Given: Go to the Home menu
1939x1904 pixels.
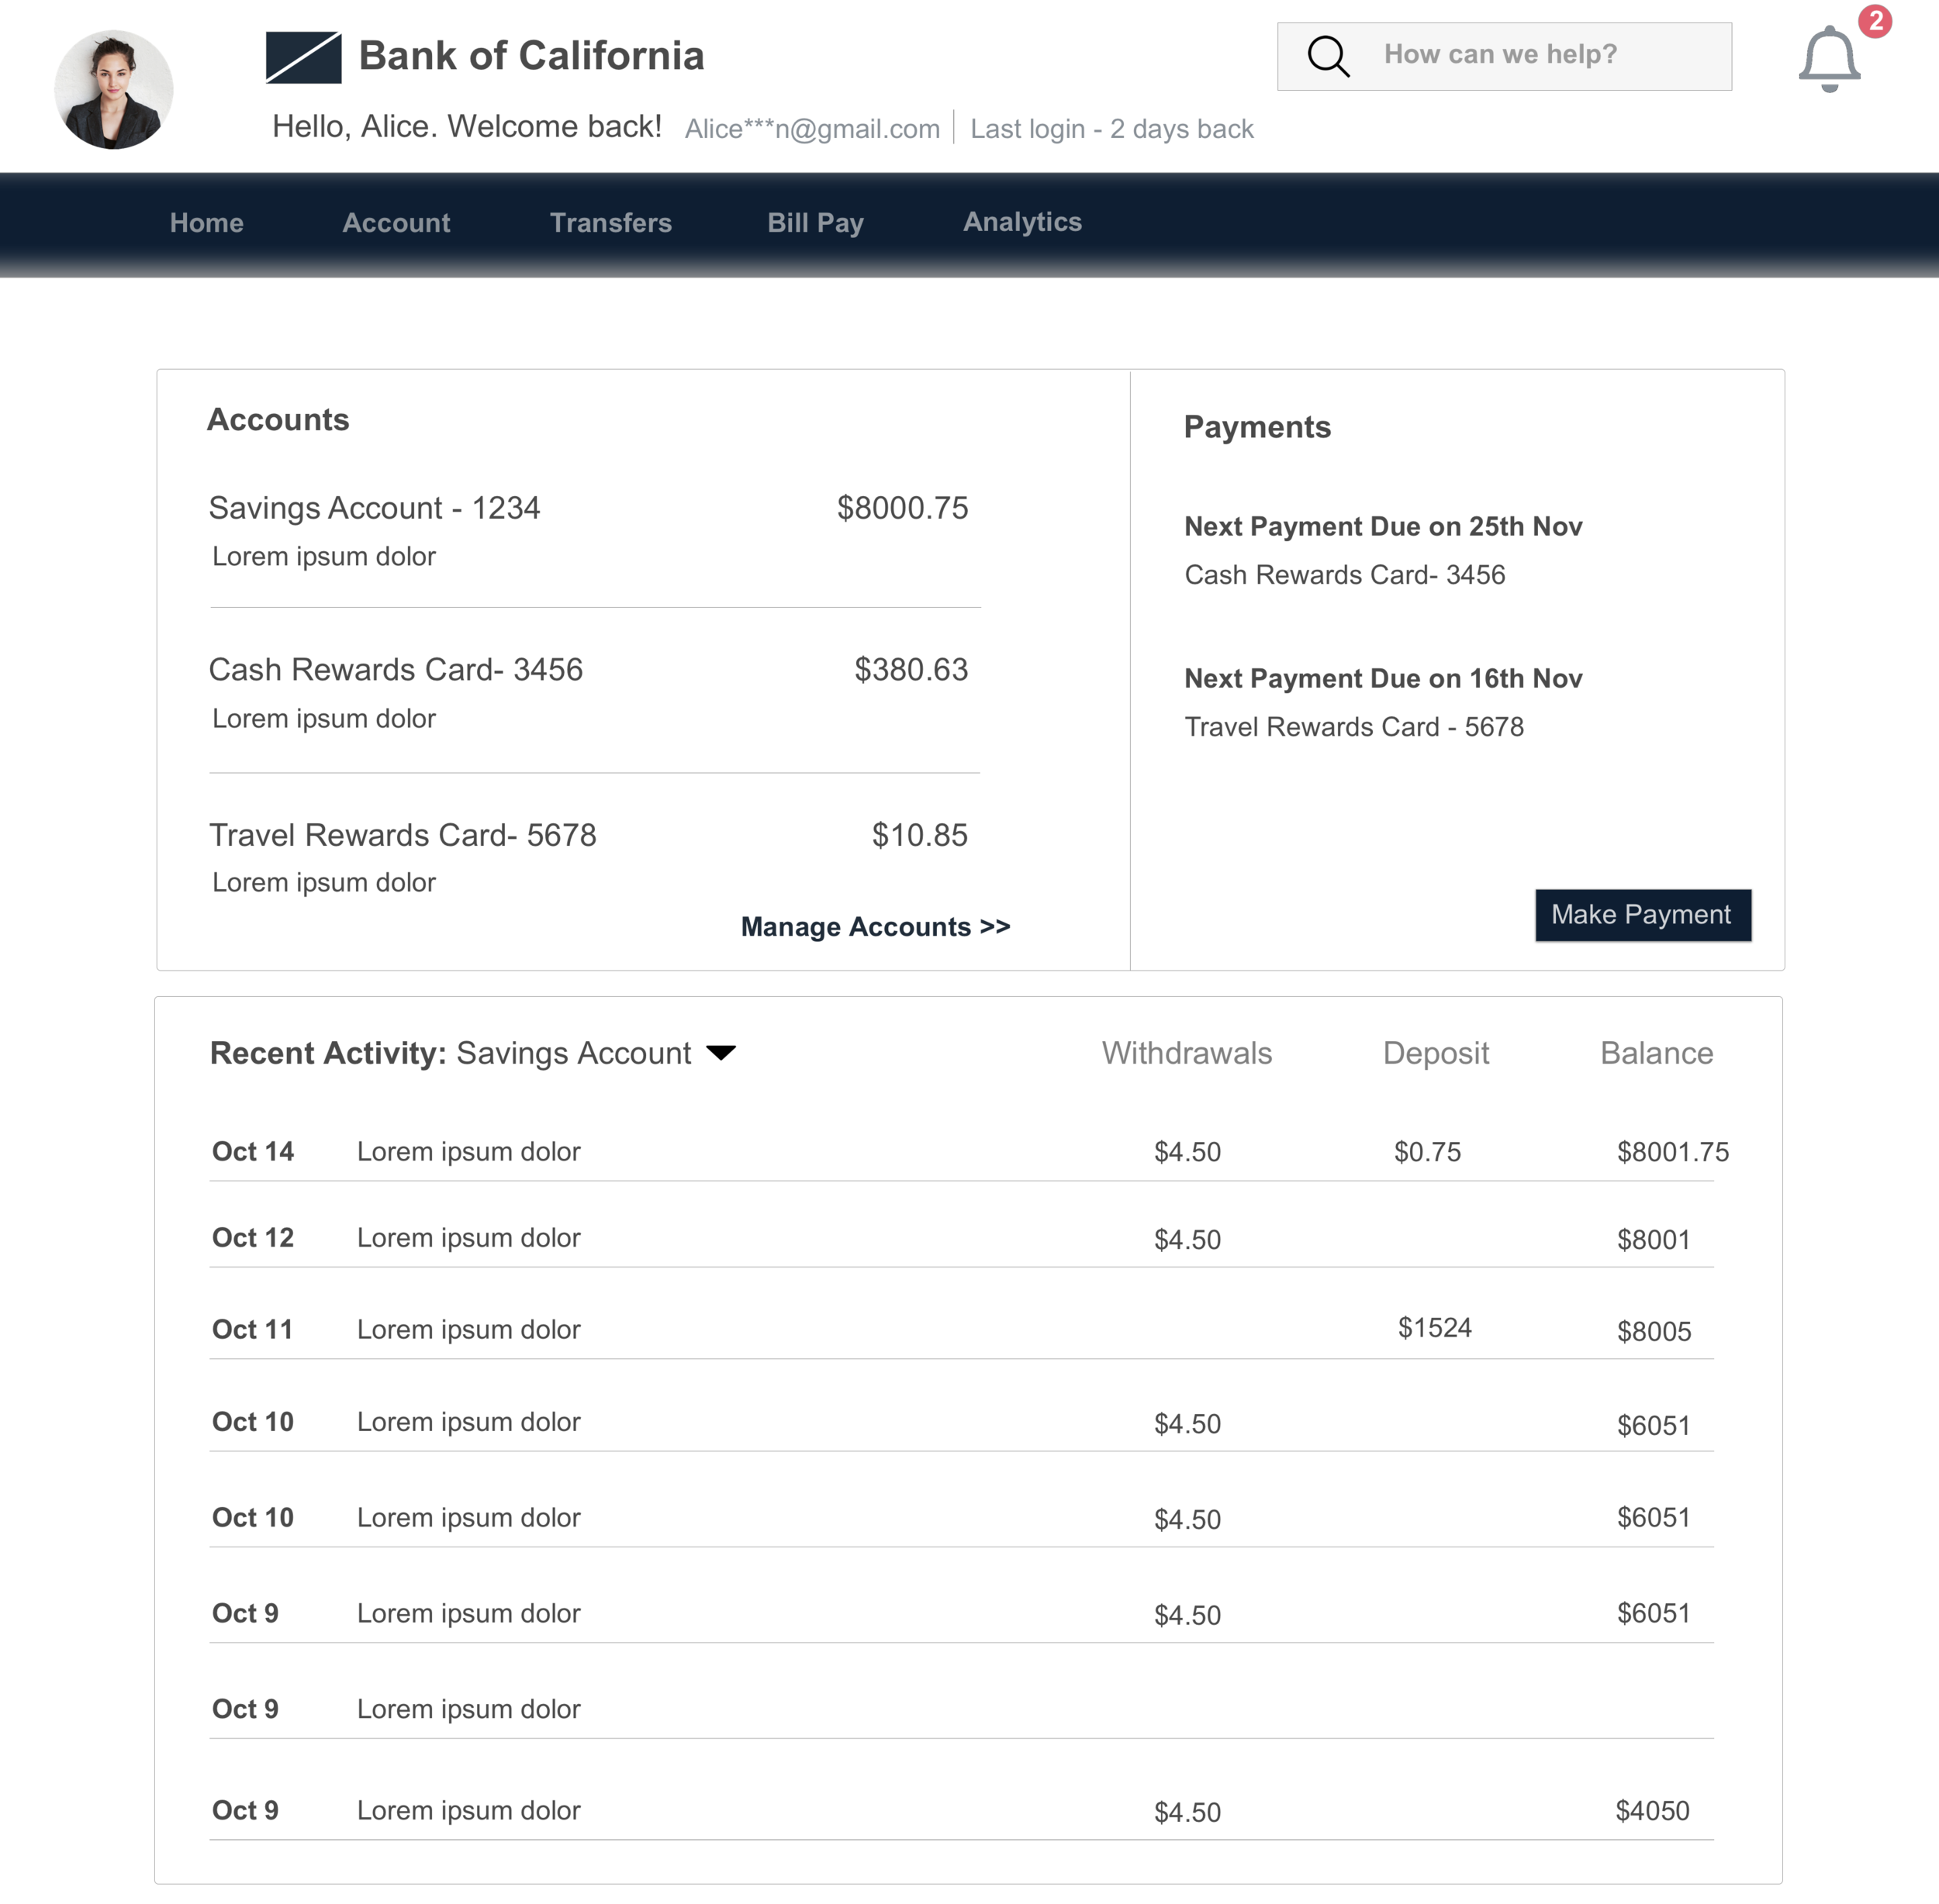Looking at the screenshot, I should click(x=206, y=222).
